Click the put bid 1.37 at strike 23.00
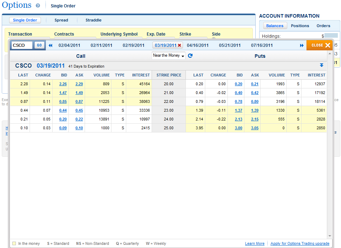Image resolution: width=341 pixels, height=248 pixels. pos(239,110)
